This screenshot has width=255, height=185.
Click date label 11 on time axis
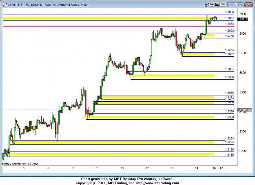pyautogui.click(x=122, y=168)
